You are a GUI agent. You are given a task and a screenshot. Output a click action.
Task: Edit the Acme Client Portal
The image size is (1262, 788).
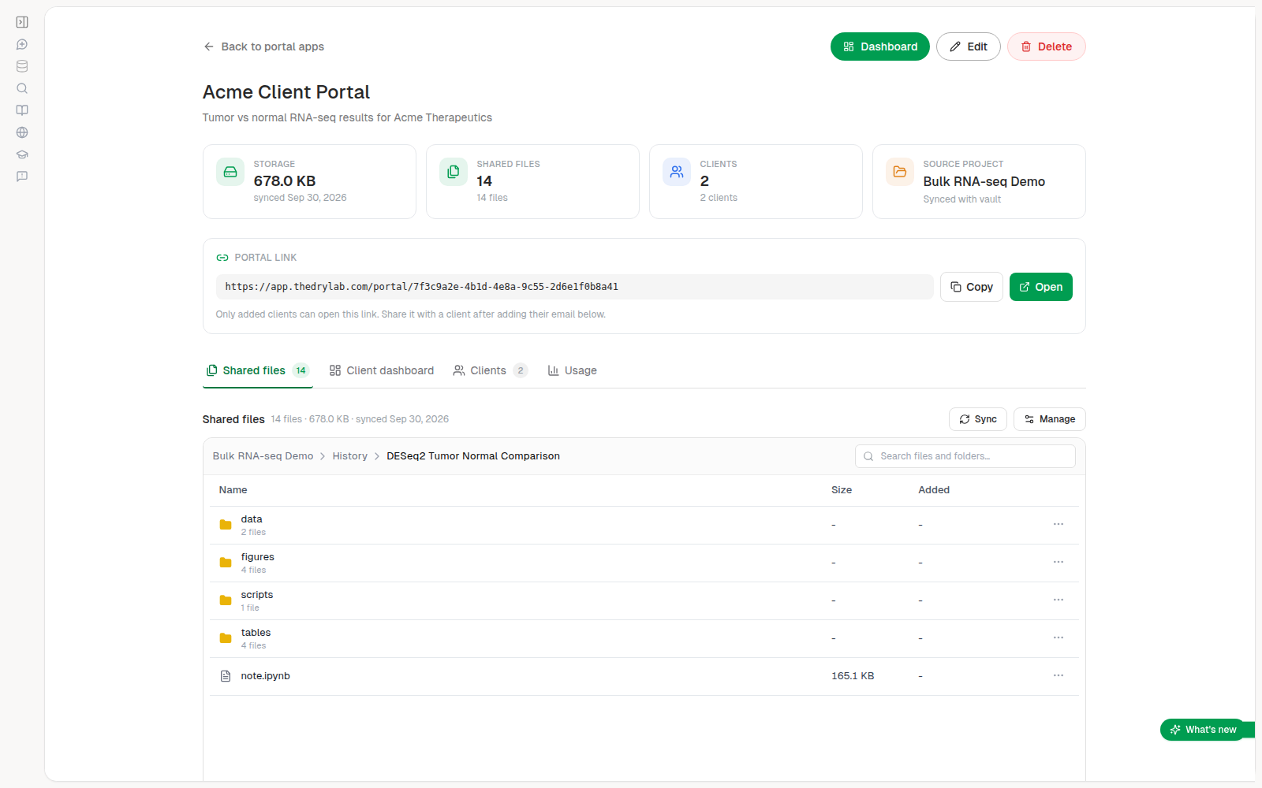coord(969,46)
